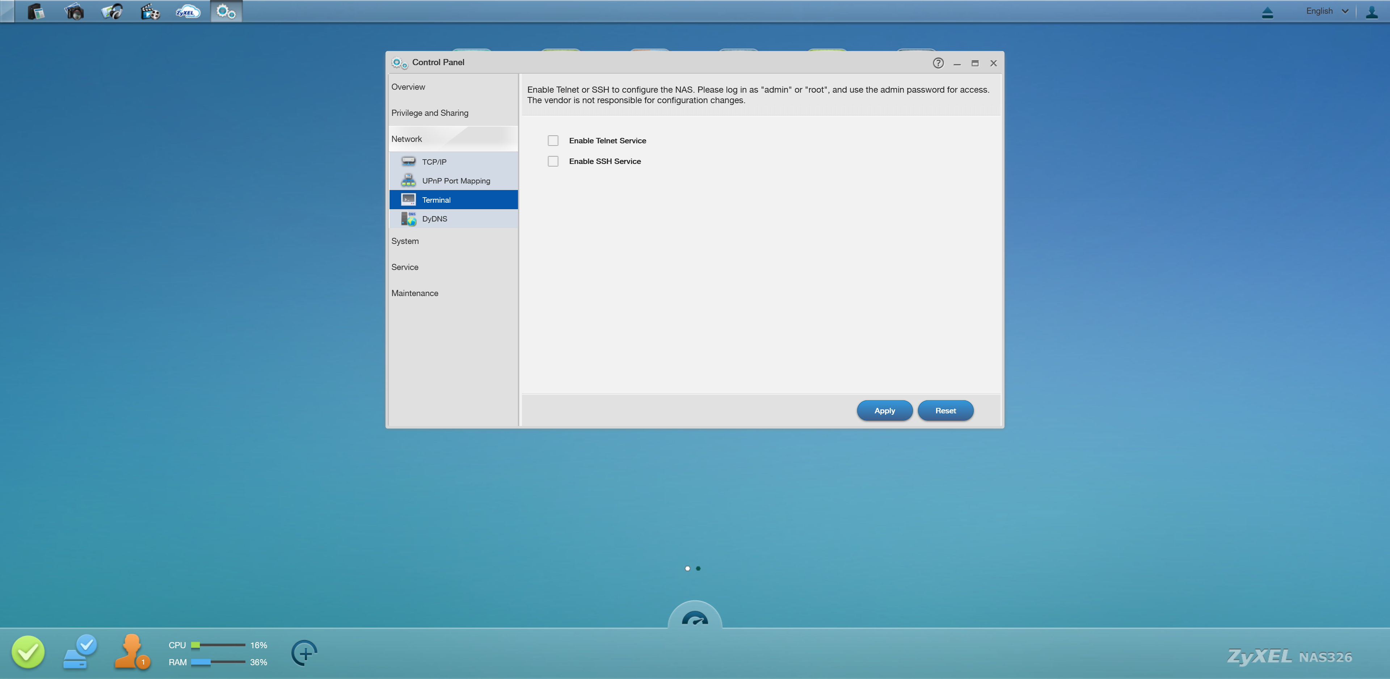Click the Control Panel gears icon in top bar
Viewport: 1390px width, 679px height.
click(226, 11)
